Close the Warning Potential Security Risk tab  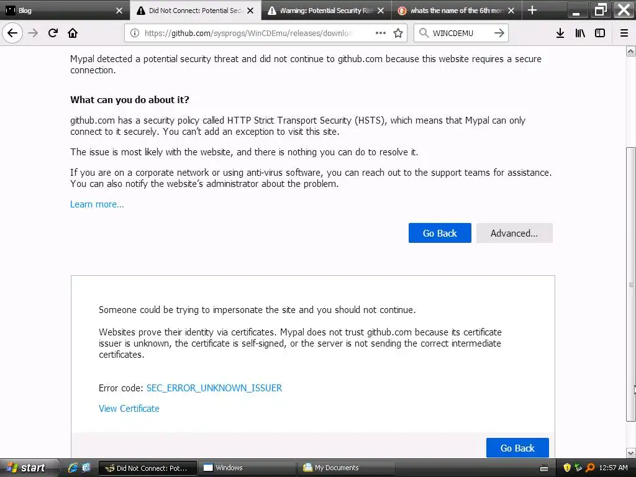tap(381, 11)
